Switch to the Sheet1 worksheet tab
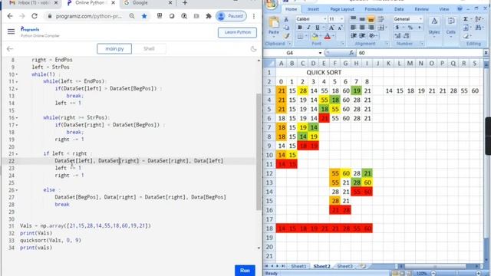 coord(298,266)
